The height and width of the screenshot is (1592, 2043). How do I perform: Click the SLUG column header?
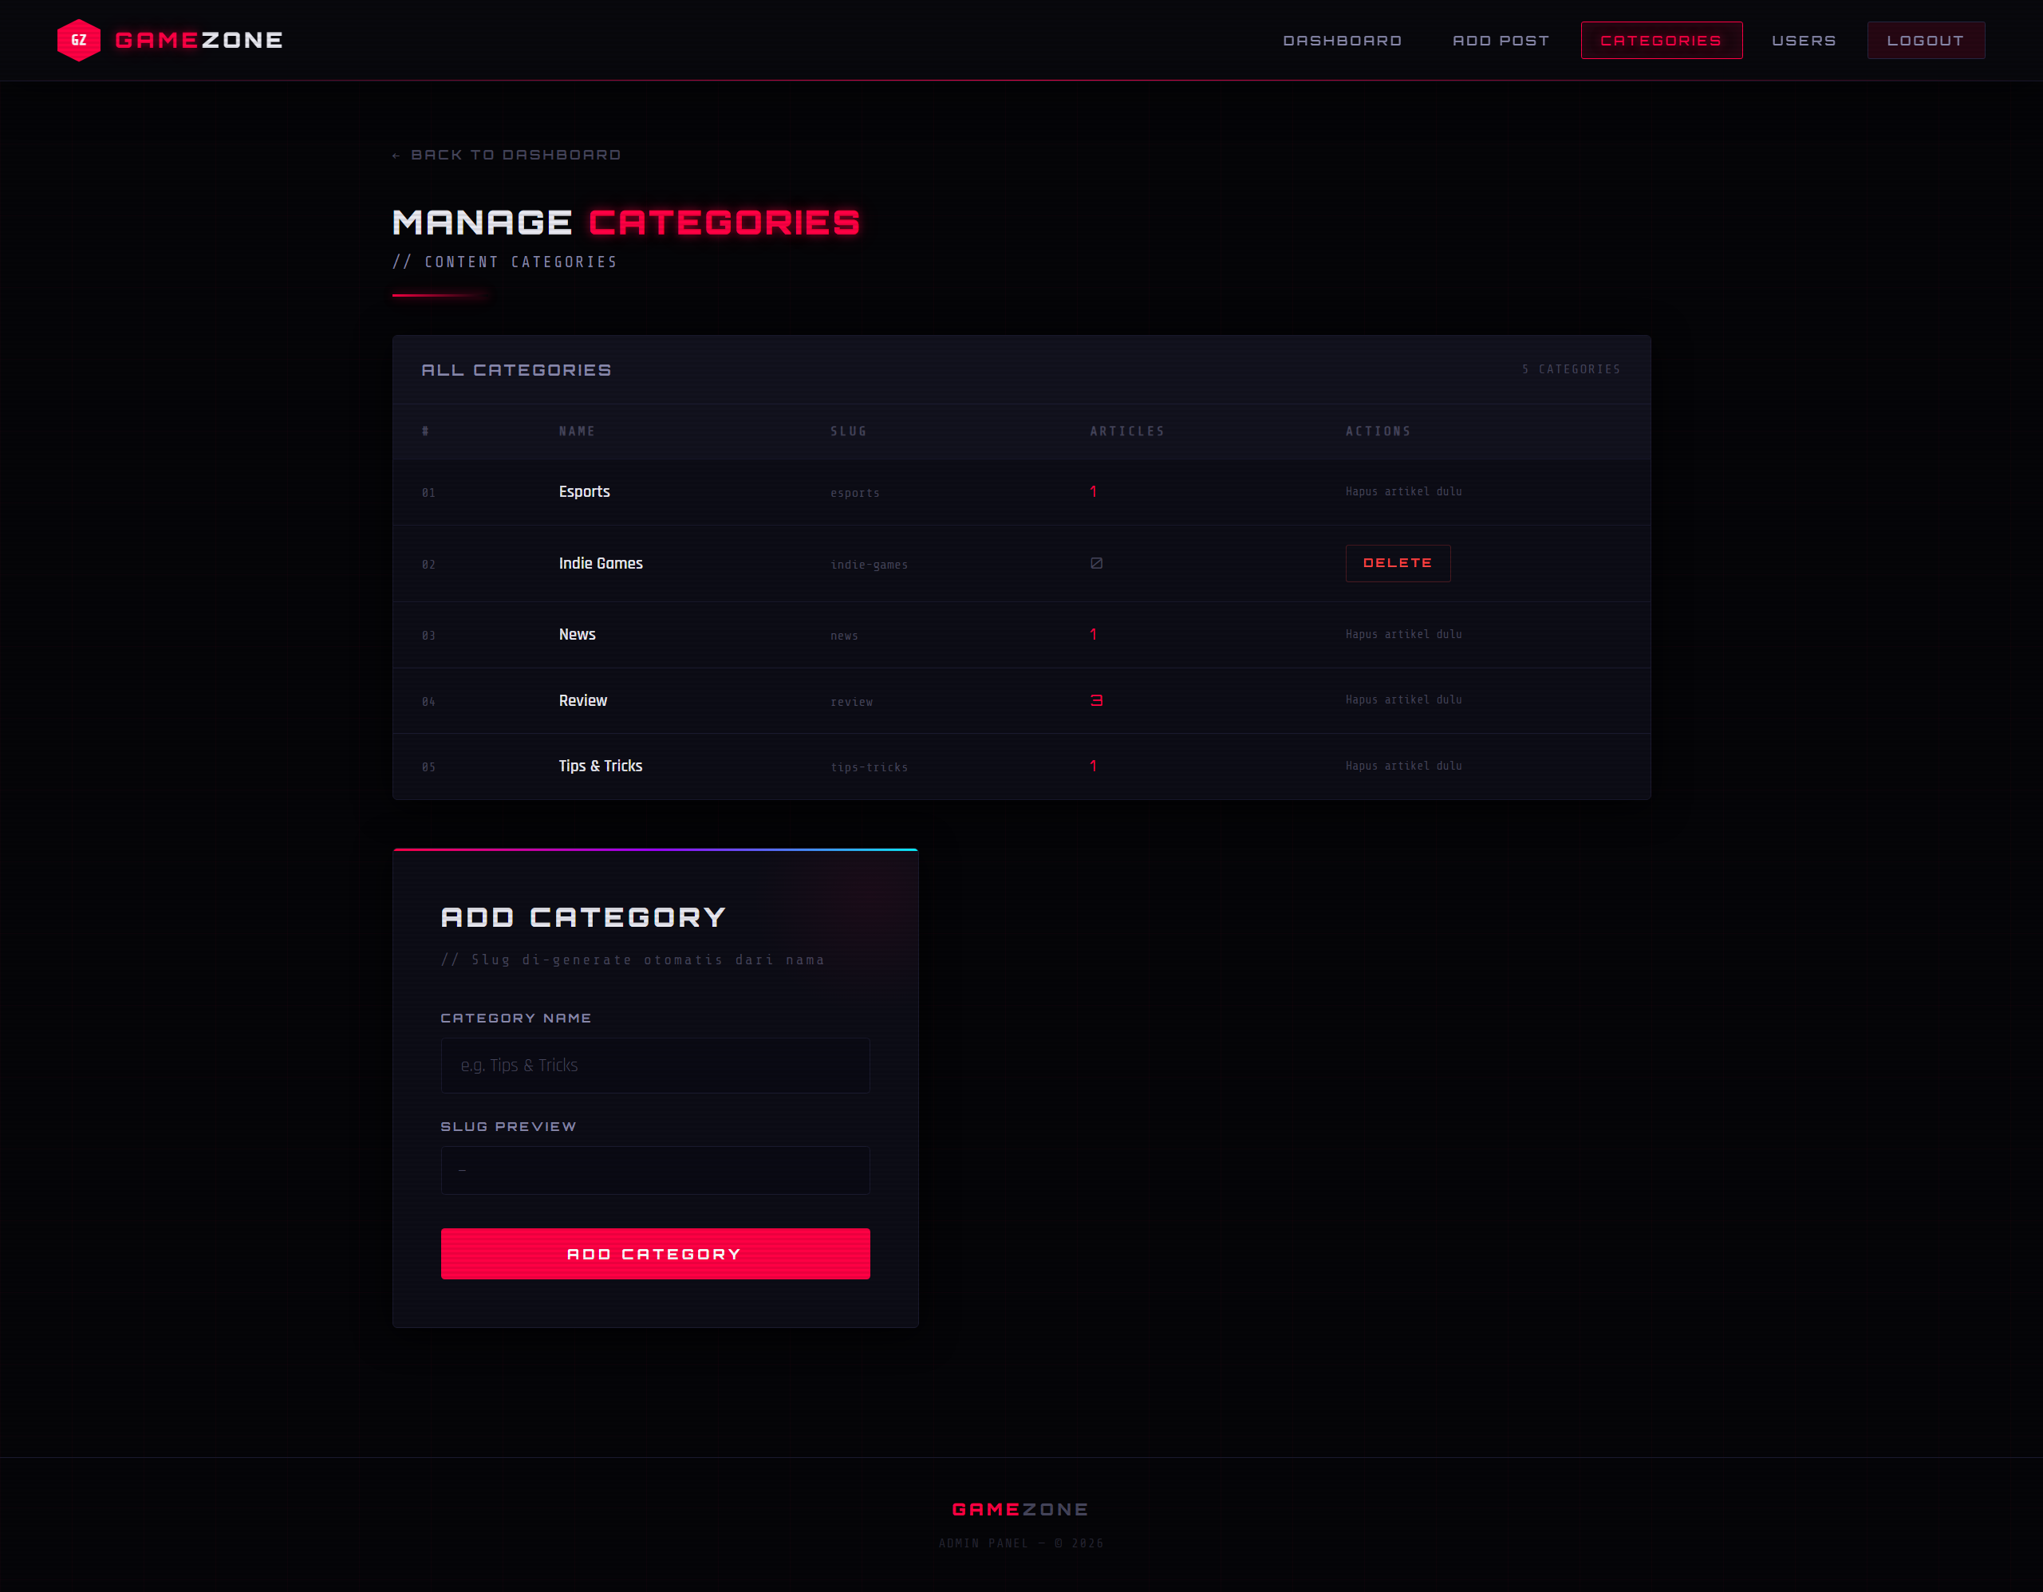(849, 431)
